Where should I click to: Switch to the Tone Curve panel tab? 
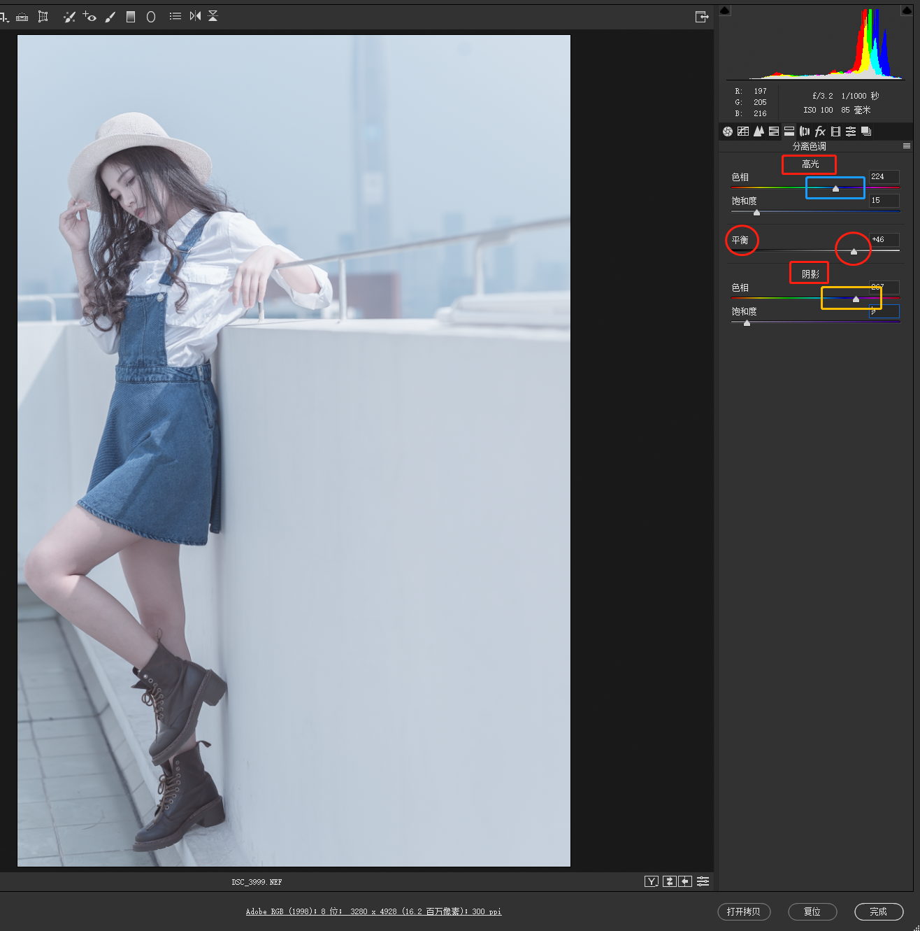743,132
